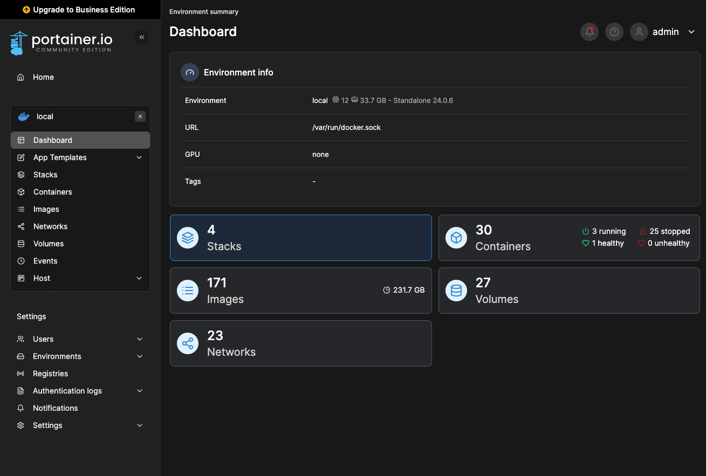Open Events menu item
Screen dimensions: 706x476
click(x=80, y=261)
